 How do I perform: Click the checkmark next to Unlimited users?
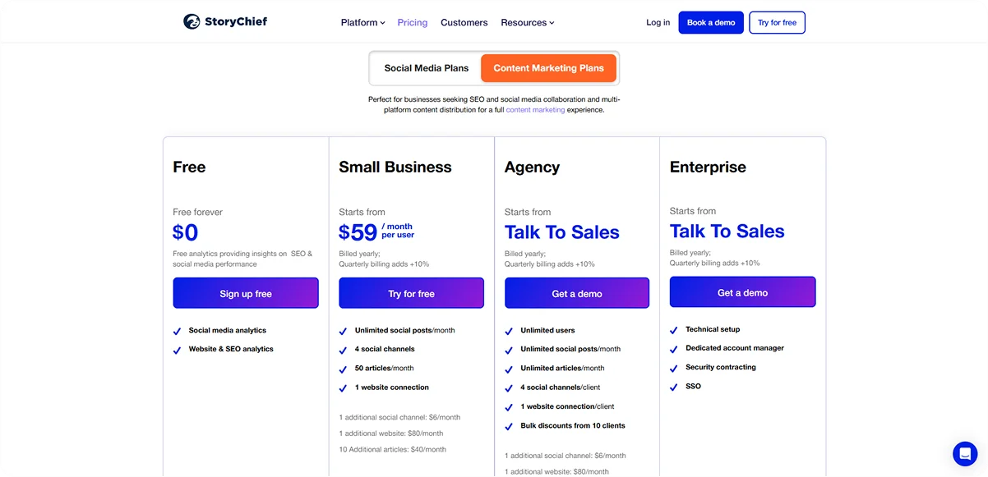(x=509, y=330)
